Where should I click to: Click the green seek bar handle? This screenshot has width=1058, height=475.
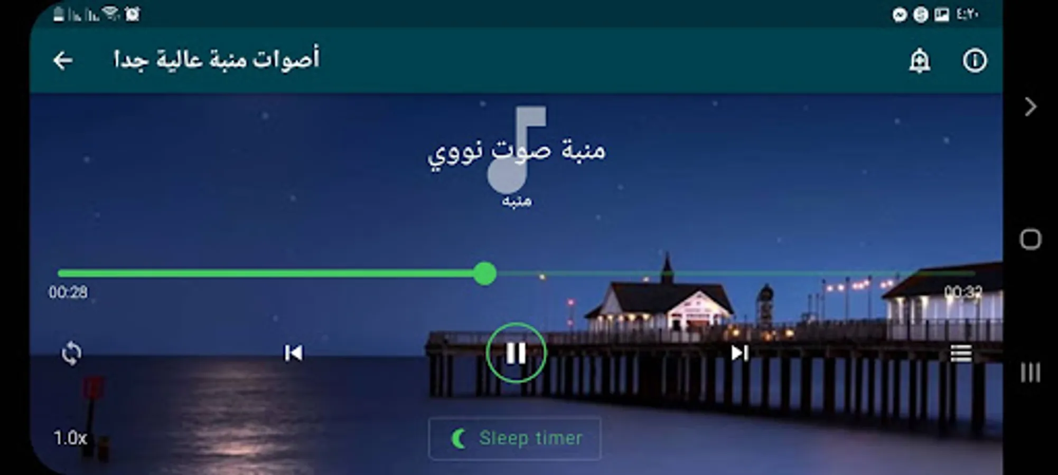coord(484,273)
